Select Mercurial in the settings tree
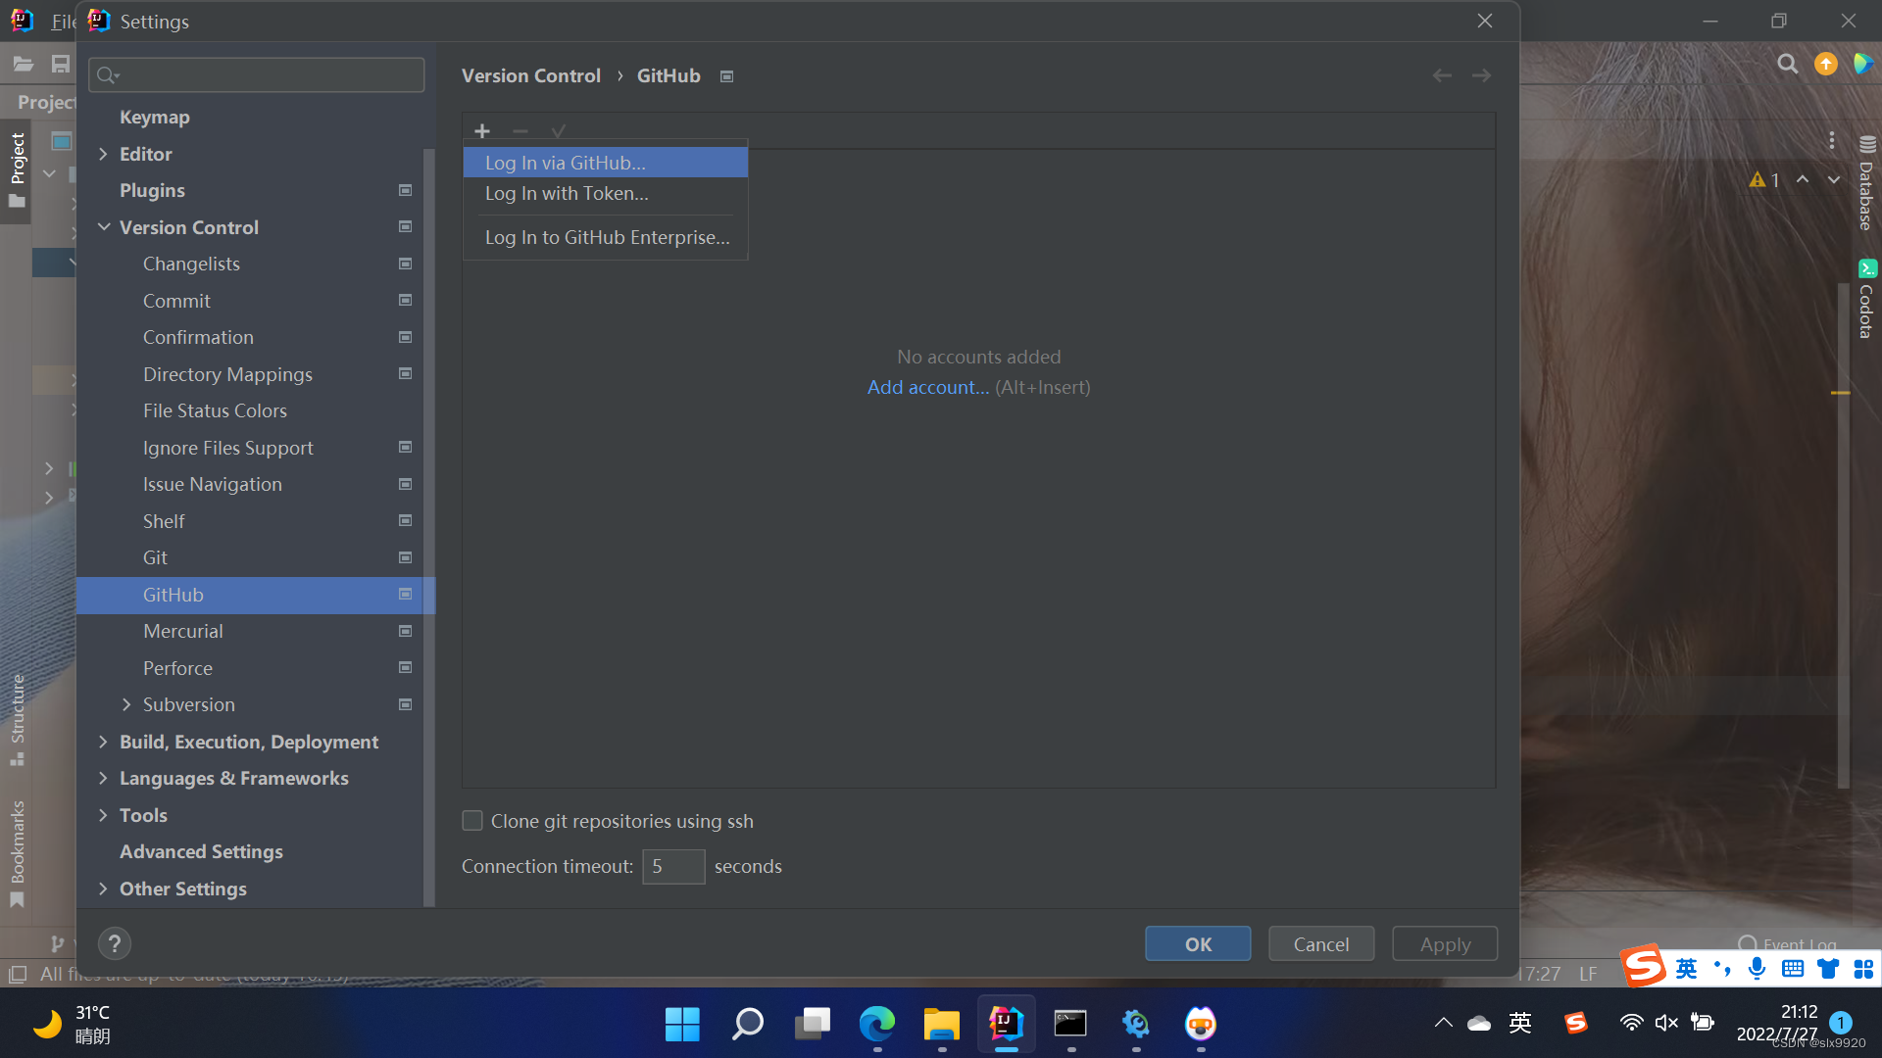This screenshot has width=1882, height=1058. 183,631
